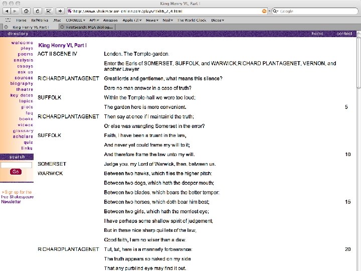
Task: Open the quiz sidebar link
Action: click(x=29, y=143)
